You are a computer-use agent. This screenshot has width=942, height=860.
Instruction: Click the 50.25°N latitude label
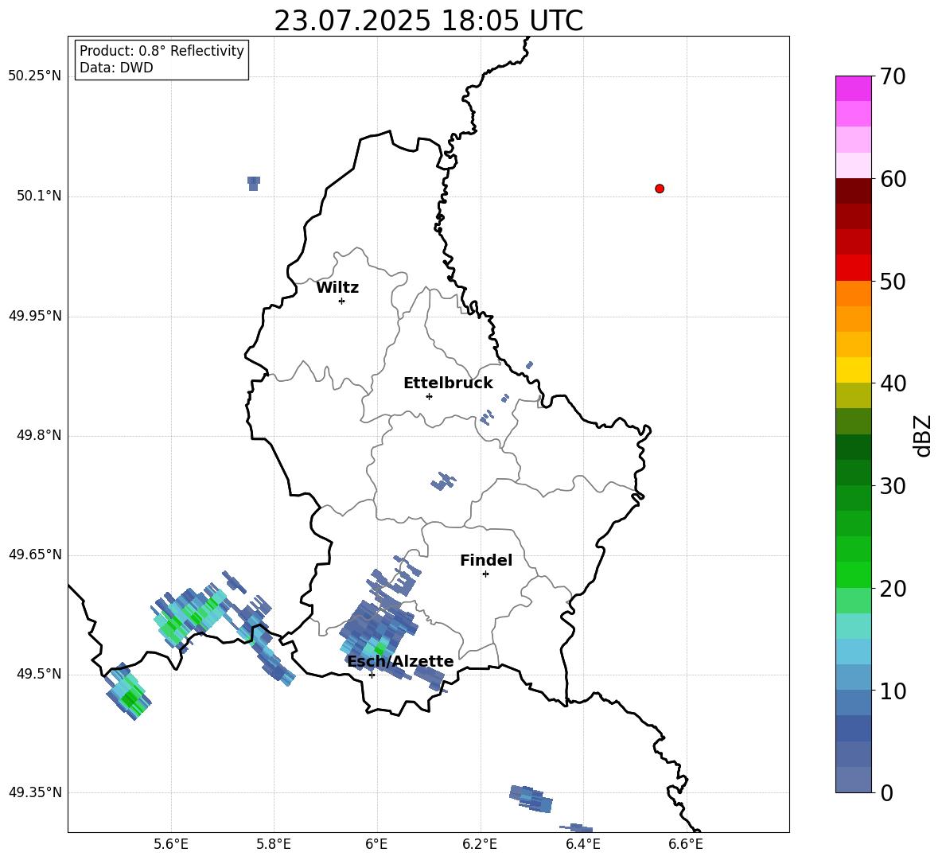(x=35, y=76)
